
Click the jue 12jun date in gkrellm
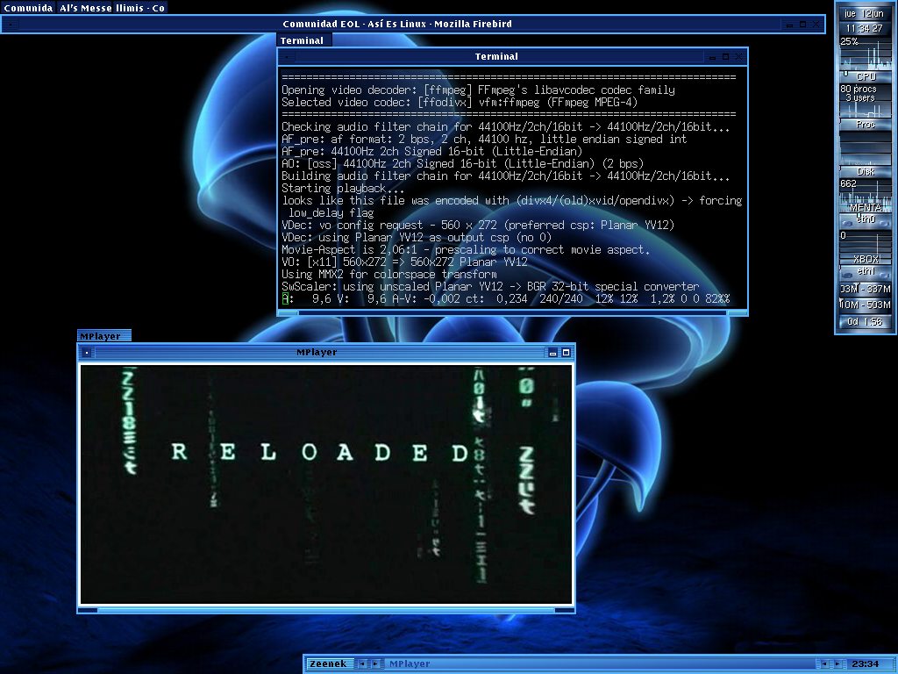coord(865,13)
